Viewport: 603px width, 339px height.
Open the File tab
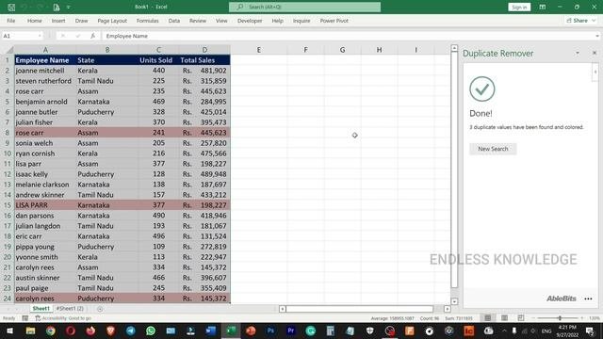click(11, 21)
